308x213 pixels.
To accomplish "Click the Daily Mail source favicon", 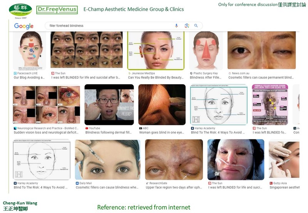I will click(77, 183).
